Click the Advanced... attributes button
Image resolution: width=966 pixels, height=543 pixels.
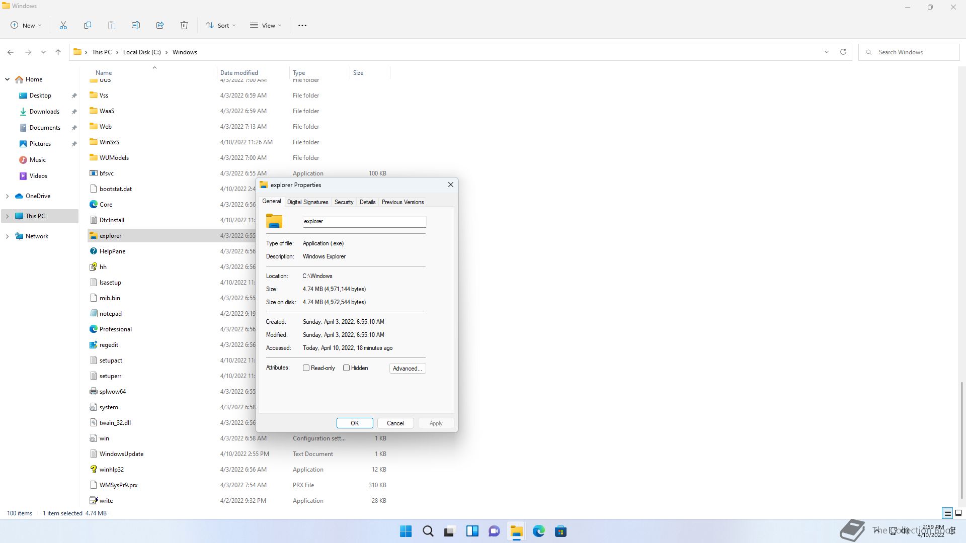coord(408,369)
